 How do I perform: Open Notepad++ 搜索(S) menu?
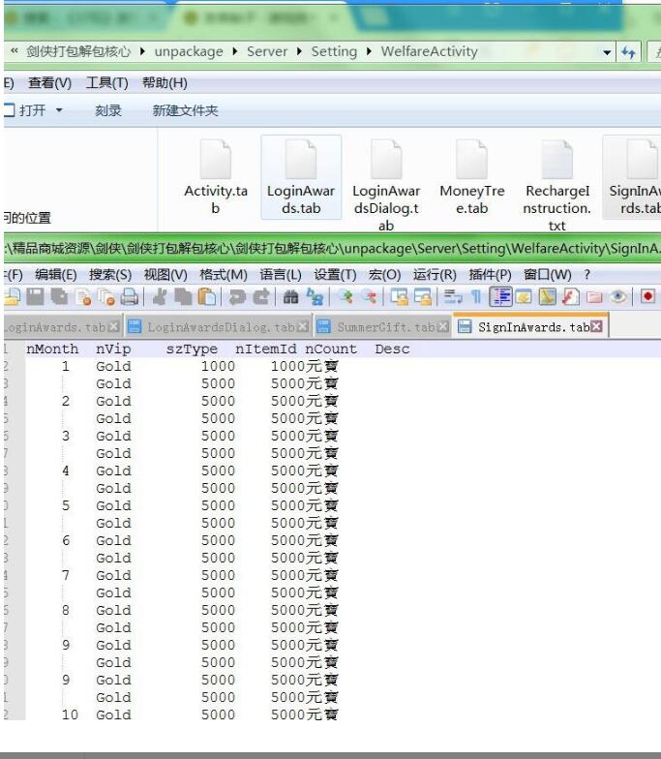point(110,275)
